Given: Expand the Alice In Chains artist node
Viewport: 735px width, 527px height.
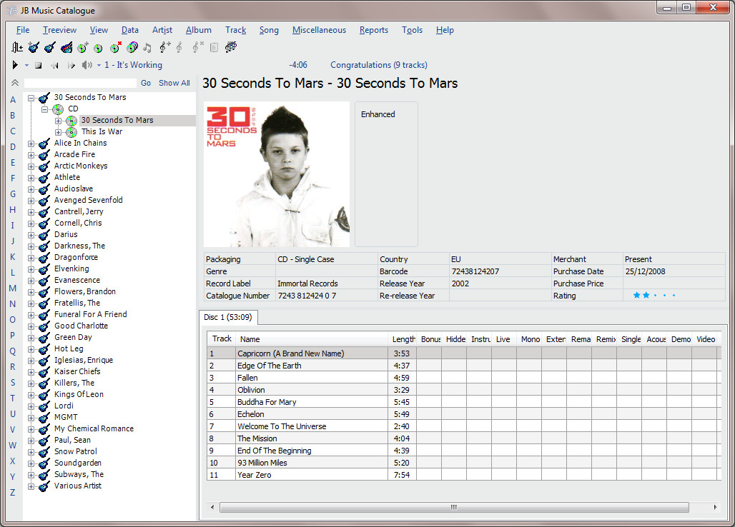Looking at the screenshot, I should 31,144.
